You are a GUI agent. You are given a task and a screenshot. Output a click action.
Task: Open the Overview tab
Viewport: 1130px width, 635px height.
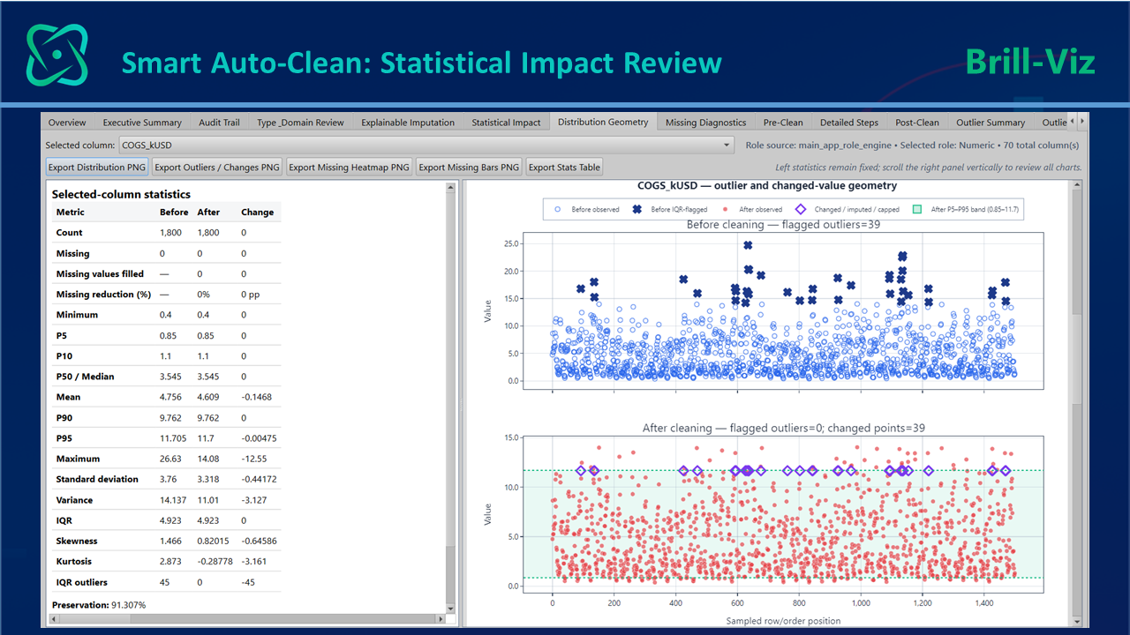[67, 123]
